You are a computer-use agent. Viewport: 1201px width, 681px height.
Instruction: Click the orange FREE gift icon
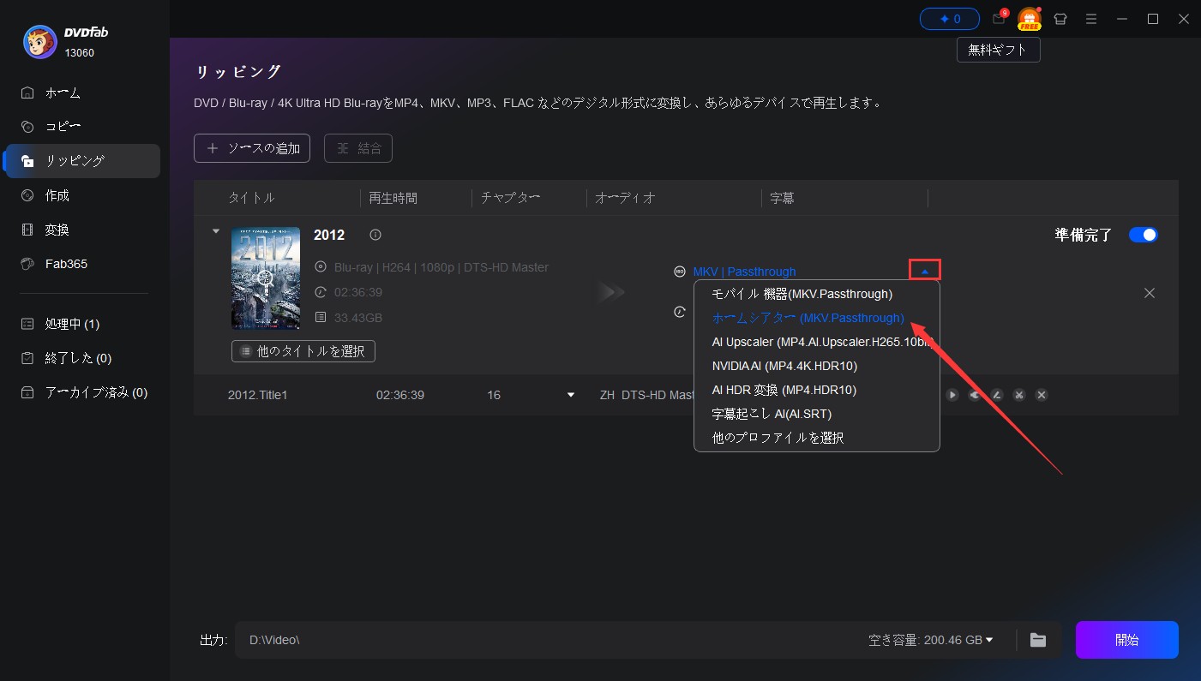pos(1029,19)
